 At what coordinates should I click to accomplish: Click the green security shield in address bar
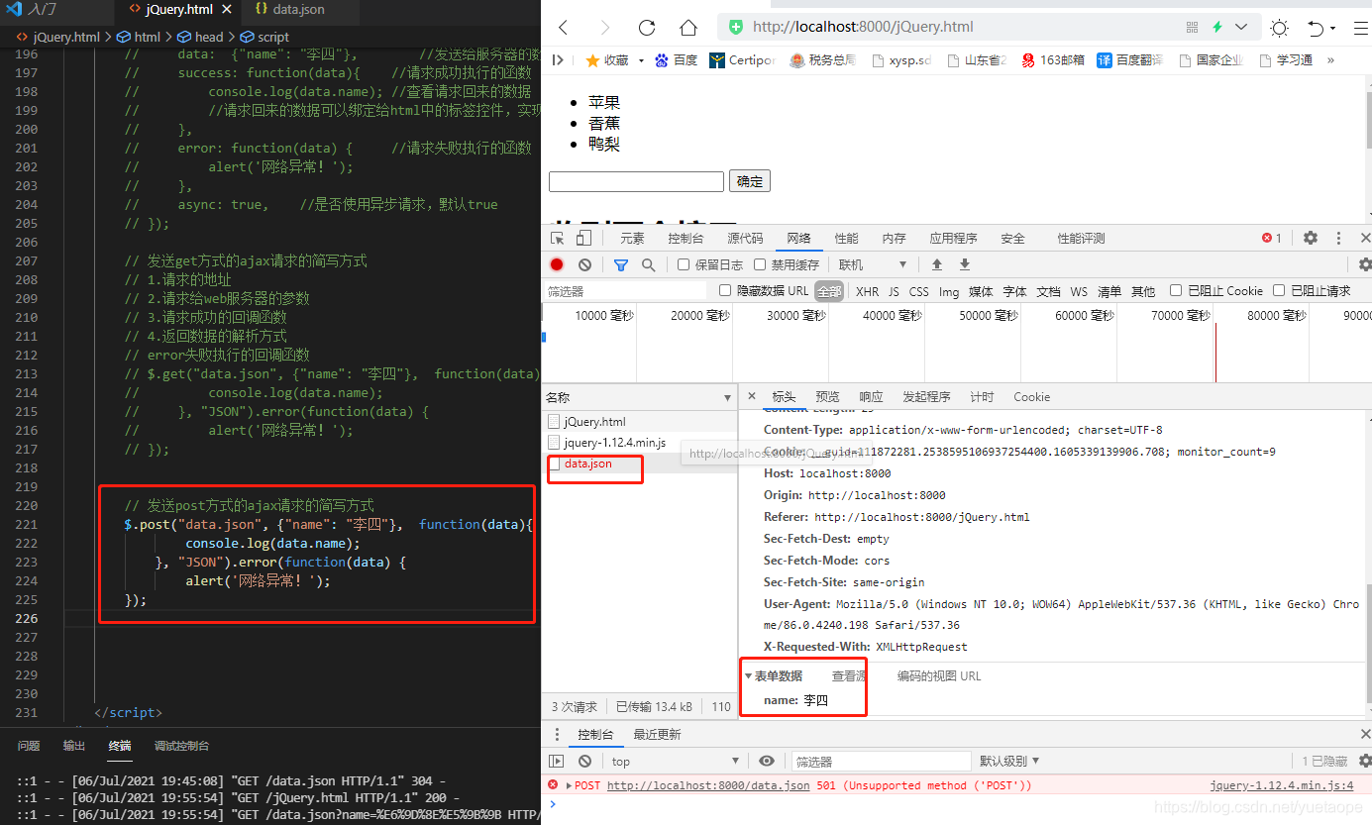coord(736,28)
